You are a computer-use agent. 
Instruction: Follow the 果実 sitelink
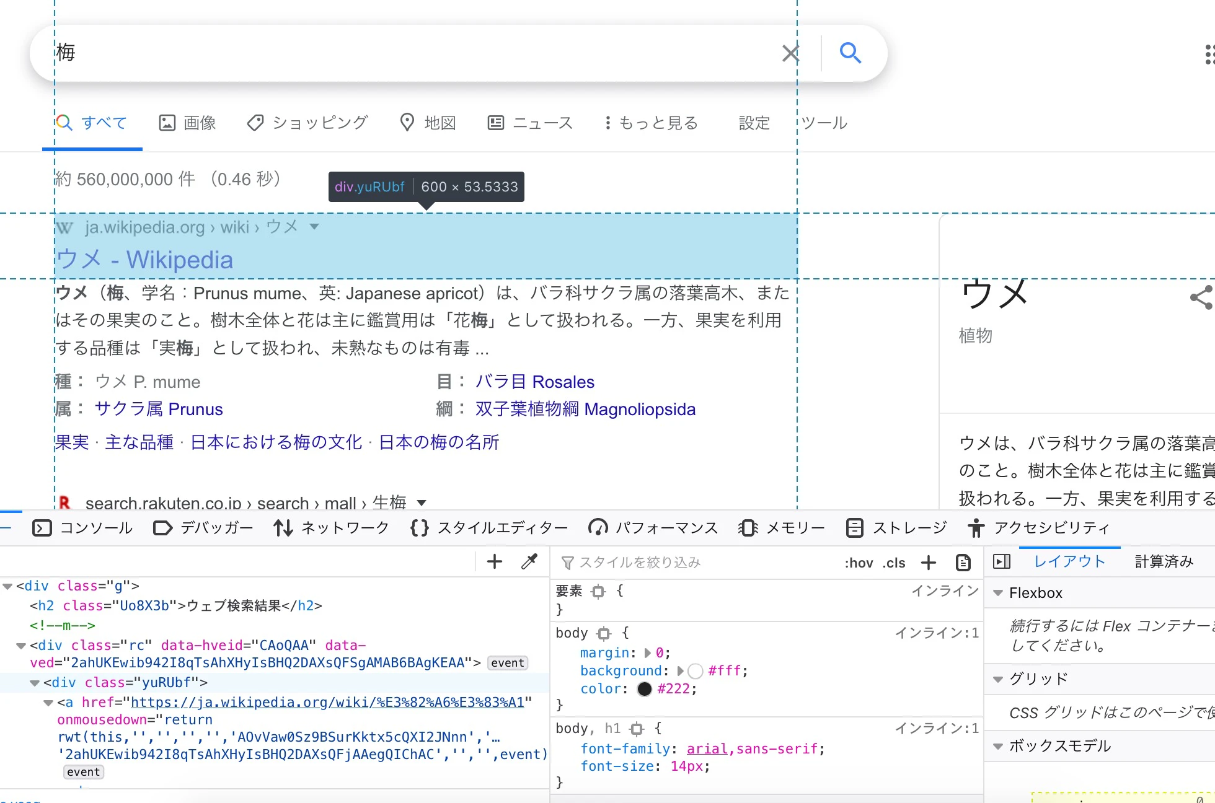72,442
